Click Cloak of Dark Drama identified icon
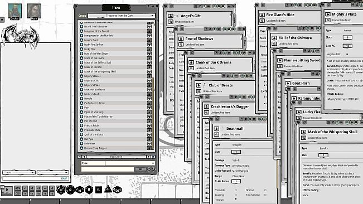The image size is (363, 204). pos(191,68)
